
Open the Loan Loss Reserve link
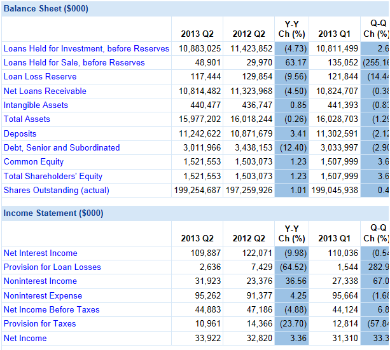(39, 77)
